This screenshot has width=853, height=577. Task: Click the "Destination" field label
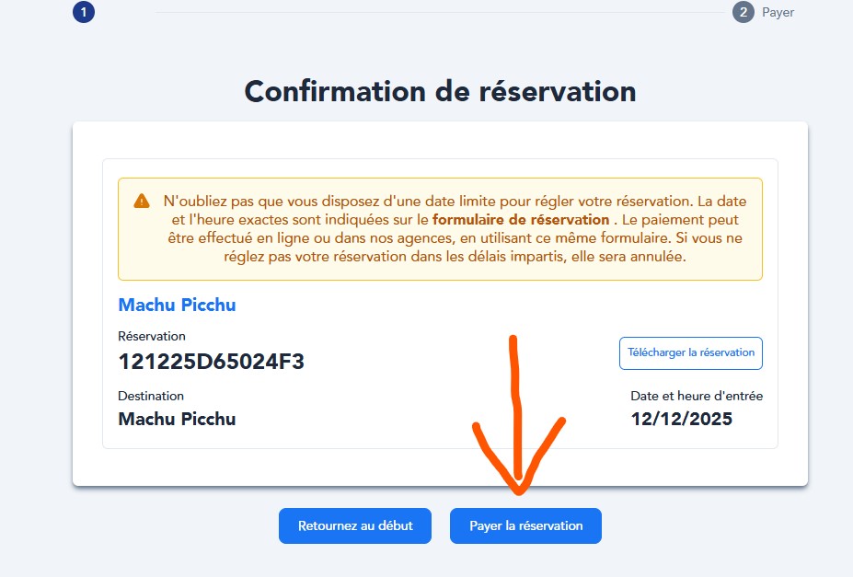[151, 396]
